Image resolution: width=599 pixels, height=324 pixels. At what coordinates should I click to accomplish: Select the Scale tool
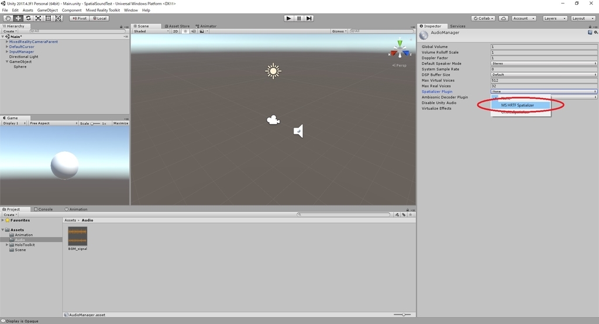click(38, 18)
